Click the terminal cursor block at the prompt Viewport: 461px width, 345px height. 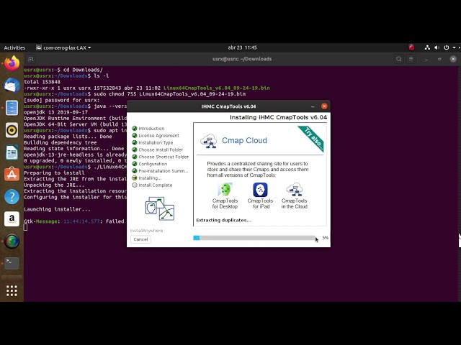point(26,227)
